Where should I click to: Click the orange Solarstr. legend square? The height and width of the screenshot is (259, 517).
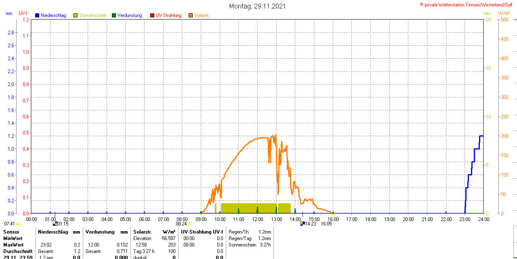click(191, 15)
